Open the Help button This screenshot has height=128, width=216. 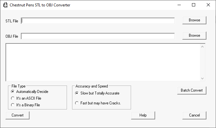click(143, 115)
